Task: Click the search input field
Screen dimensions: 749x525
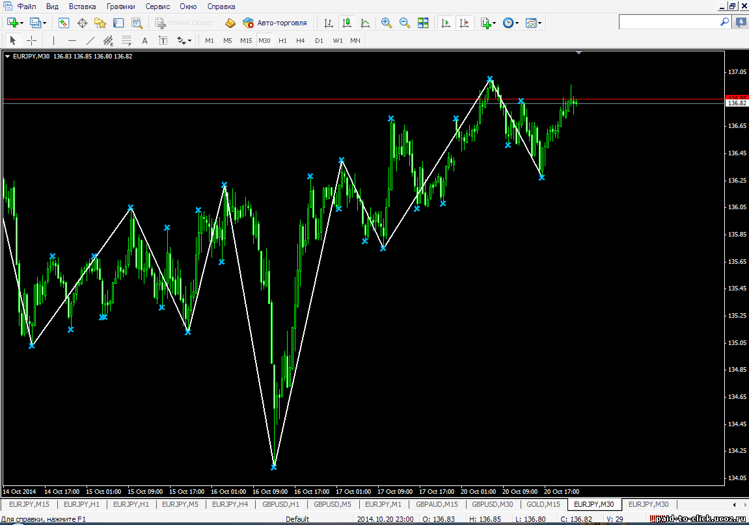Action: [x=670, y=22]
